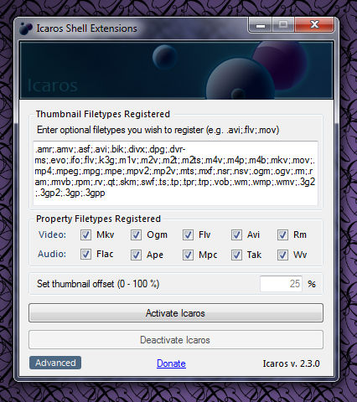Click the Thumbnail Filetypes Registered heading
The image size is (357, 402).
click(103, 114)
